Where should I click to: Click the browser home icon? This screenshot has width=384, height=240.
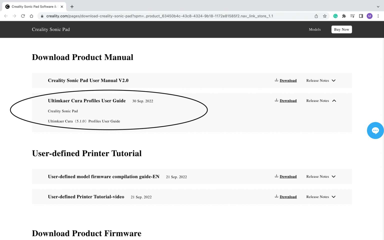pos(31,16)
